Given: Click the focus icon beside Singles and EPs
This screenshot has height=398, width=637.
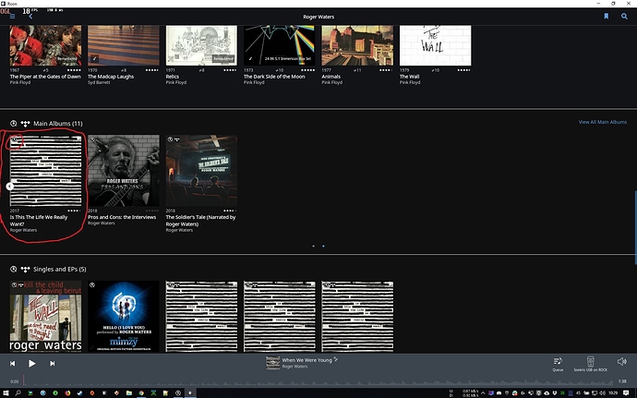Looking at the screenshot, I should pyautogui.click(x=14, y=269).
